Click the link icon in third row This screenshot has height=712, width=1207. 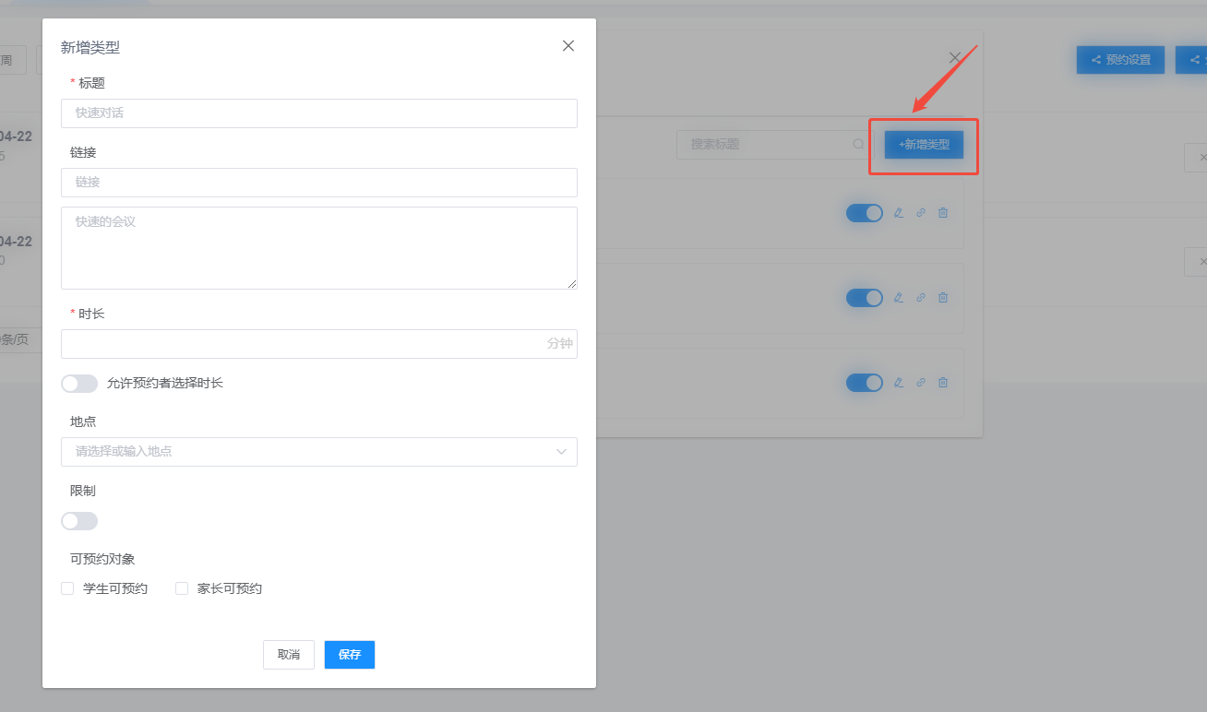[x=921, y=383]
